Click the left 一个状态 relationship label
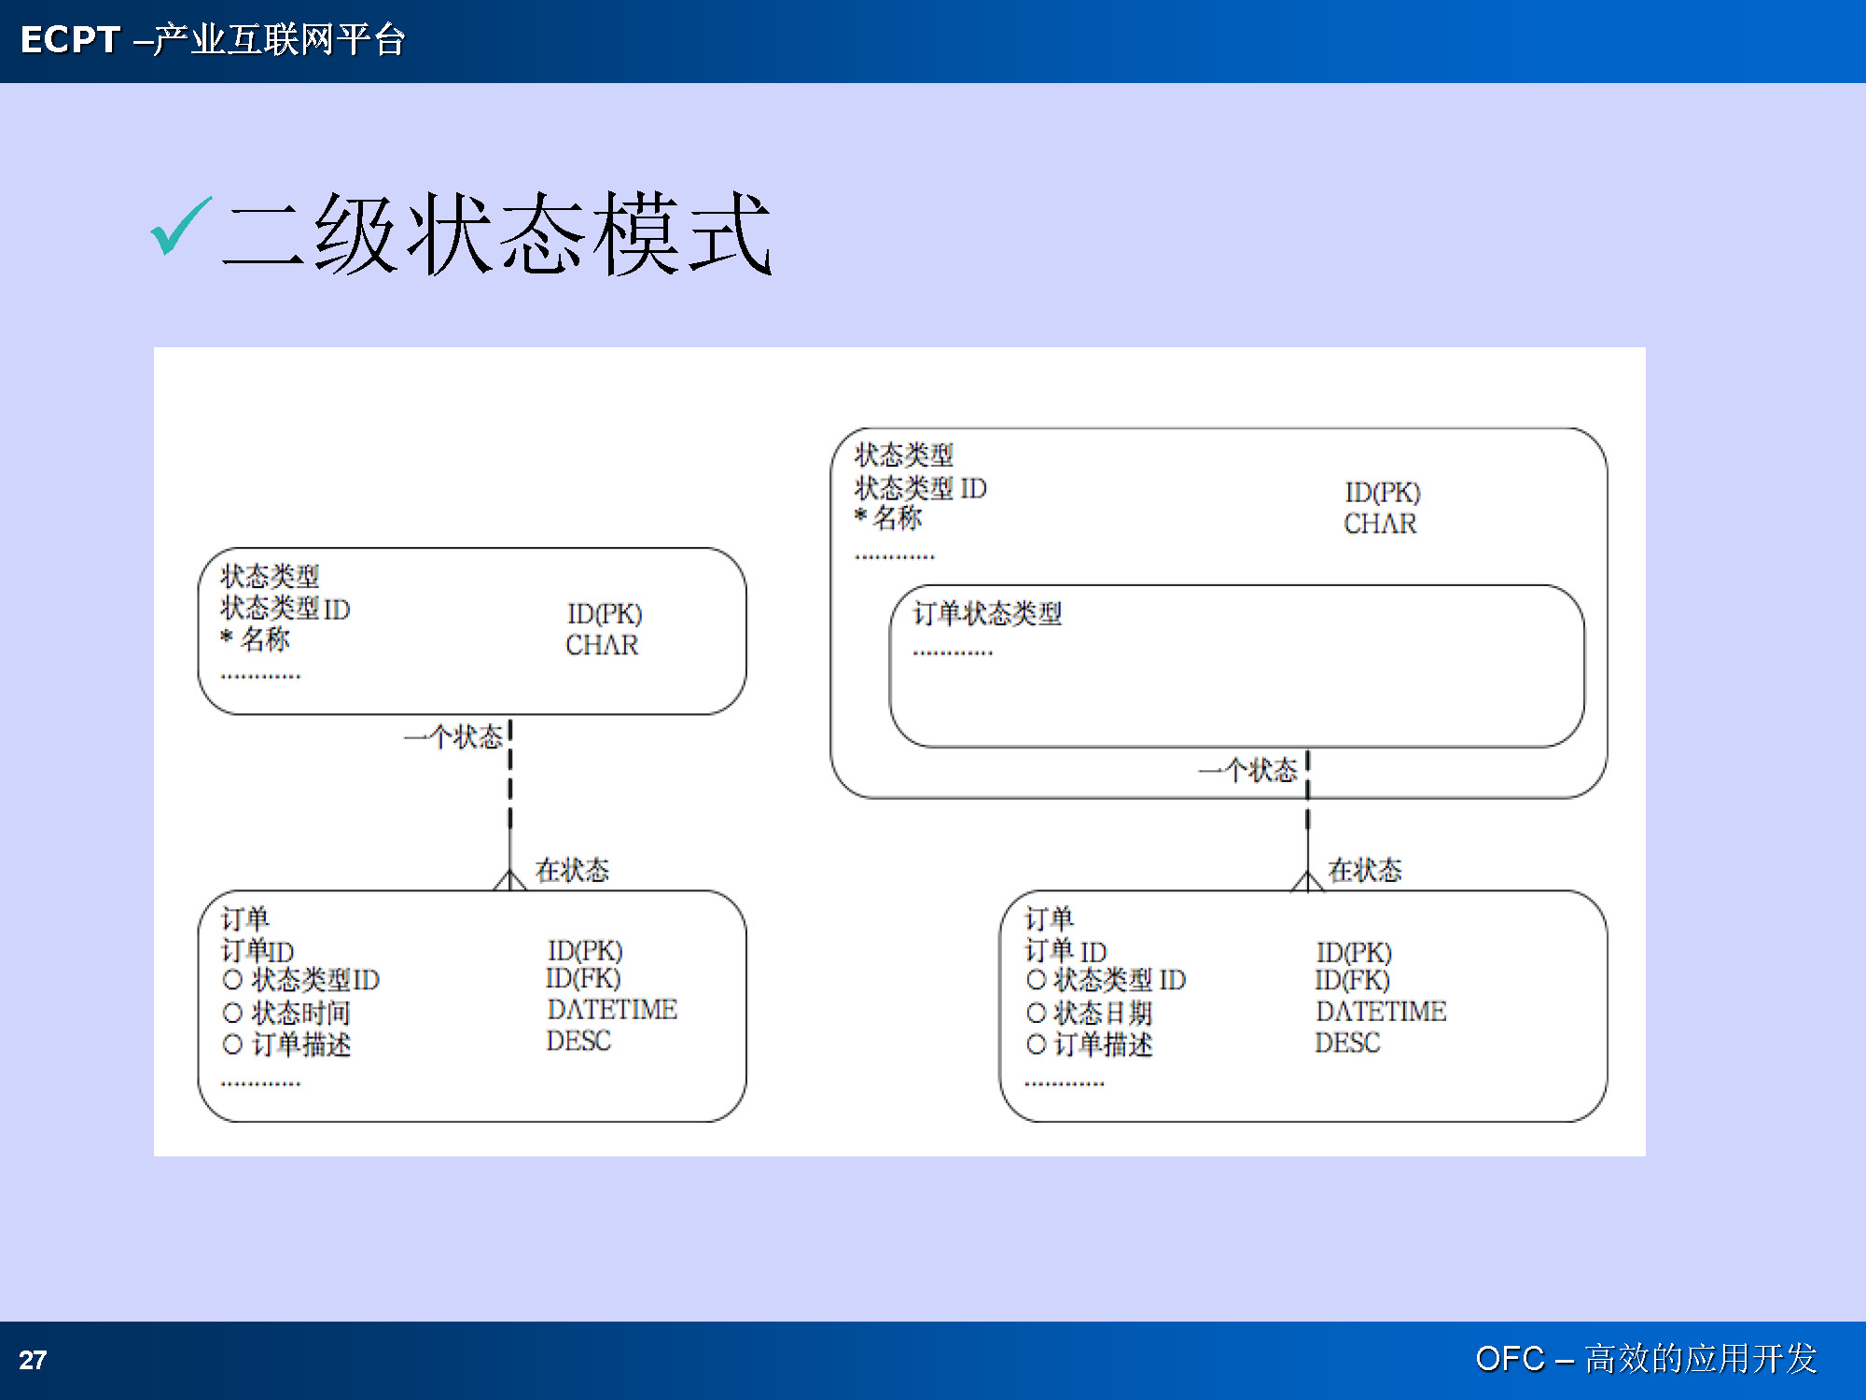The image size is (1866, 1400). (453, 736)
